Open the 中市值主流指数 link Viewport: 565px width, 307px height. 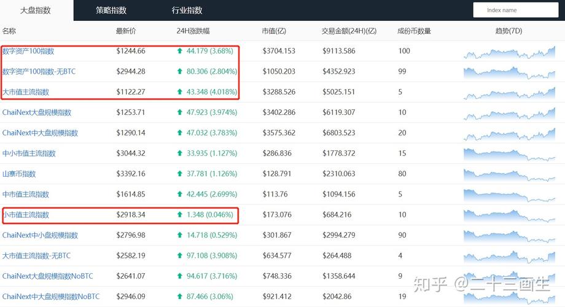pos(26,194)
